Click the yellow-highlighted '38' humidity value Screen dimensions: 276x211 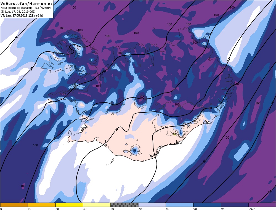(174, 134)
